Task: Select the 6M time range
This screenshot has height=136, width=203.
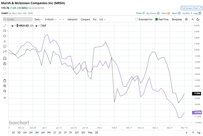Action: click(x=43, y=133)
